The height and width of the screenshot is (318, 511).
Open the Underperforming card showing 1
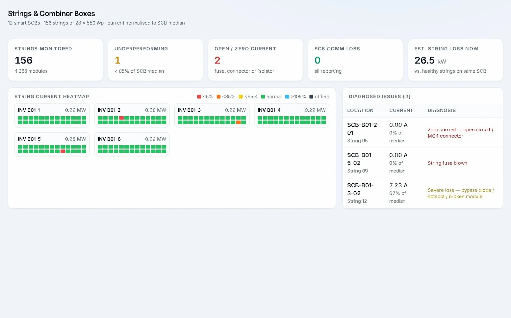tap(156, 60)
